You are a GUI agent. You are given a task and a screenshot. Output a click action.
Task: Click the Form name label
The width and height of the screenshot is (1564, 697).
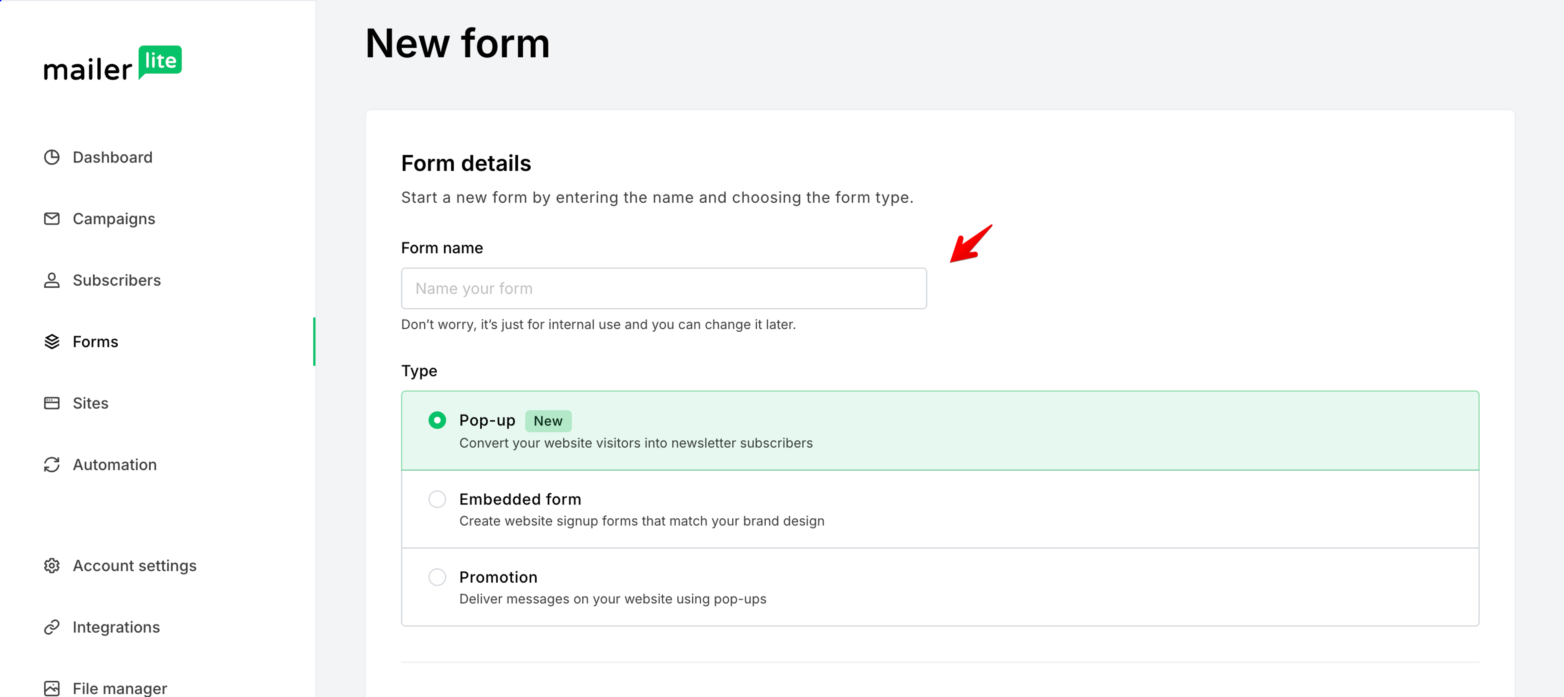pos(442,248)
